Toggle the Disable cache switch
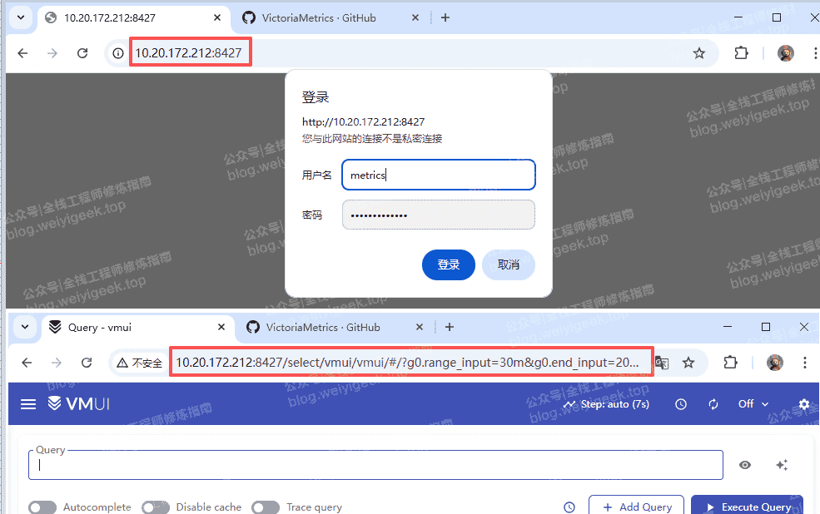 pyautogui.click(x=155, y=507)
